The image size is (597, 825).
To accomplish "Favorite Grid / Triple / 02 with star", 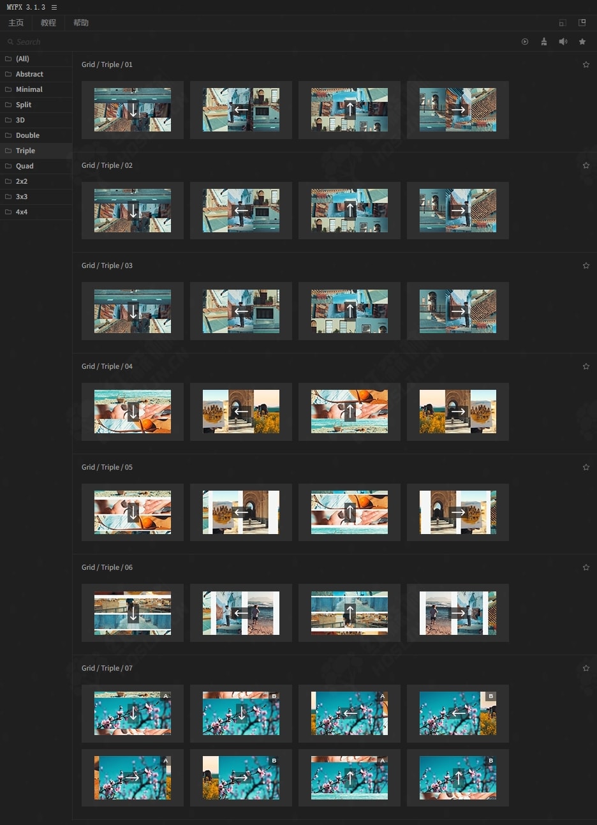I will pos(586,165).
